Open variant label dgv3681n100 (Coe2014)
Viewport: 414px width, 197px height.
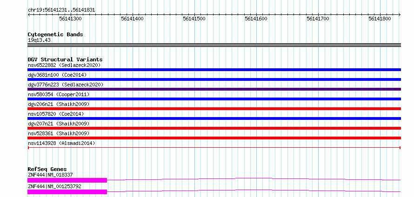pos(57,75)
